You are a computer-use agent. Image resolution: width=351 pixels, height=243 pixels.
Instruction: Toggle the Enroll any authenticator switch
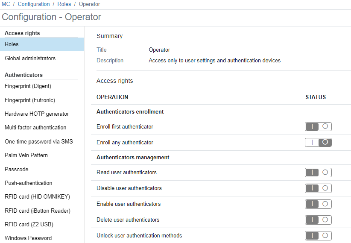coord(318,142)
